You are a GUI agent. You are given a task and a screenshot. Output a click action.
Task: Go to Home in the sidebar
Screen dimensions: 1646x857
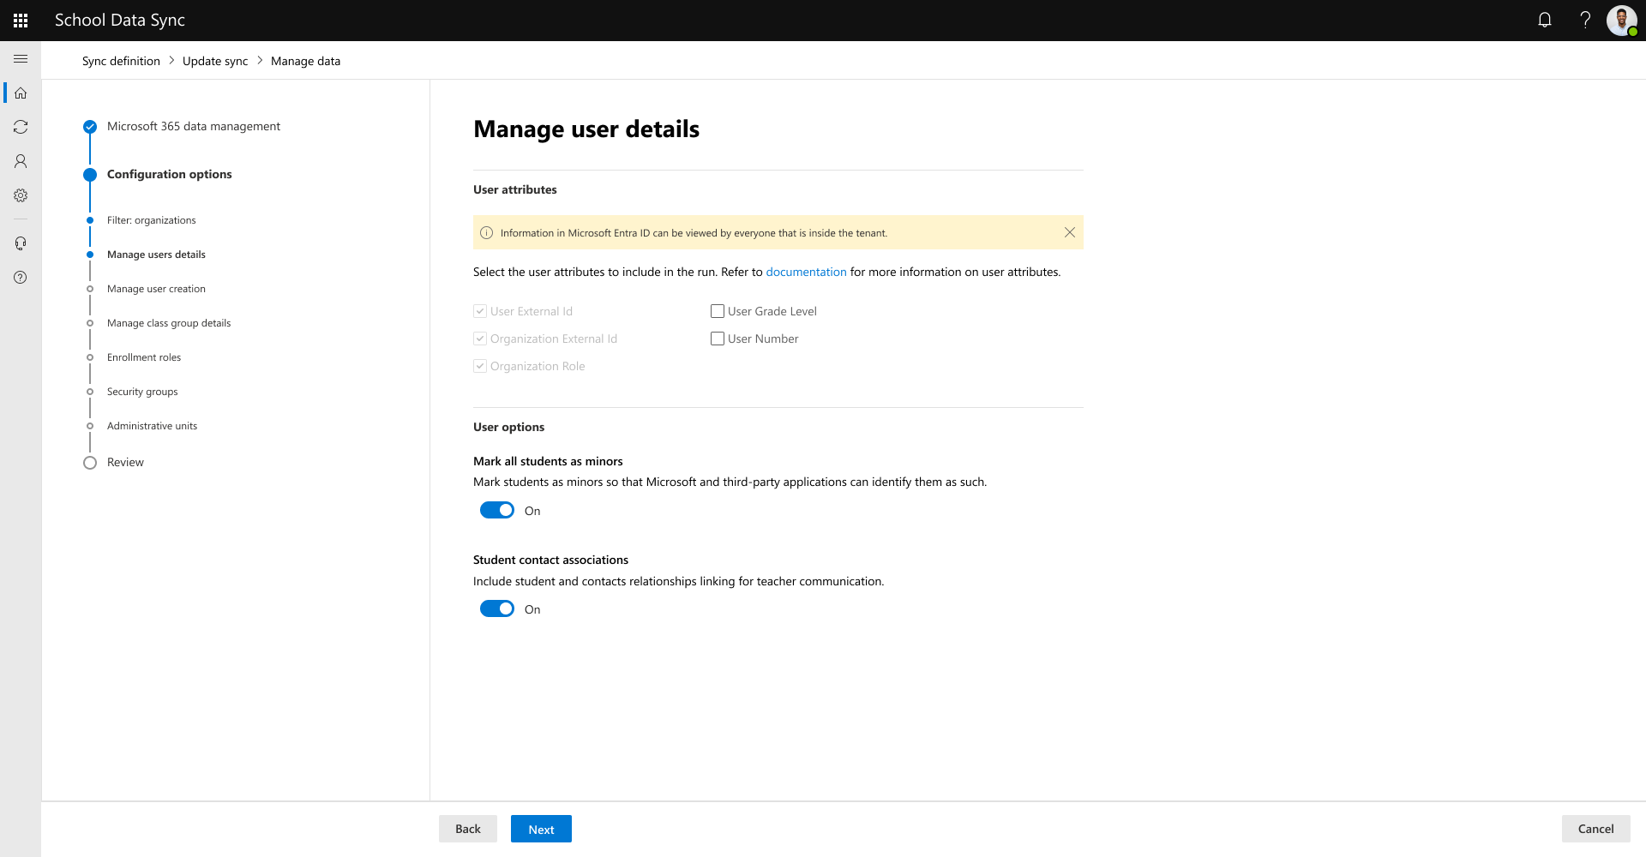[x=21, y=93]
